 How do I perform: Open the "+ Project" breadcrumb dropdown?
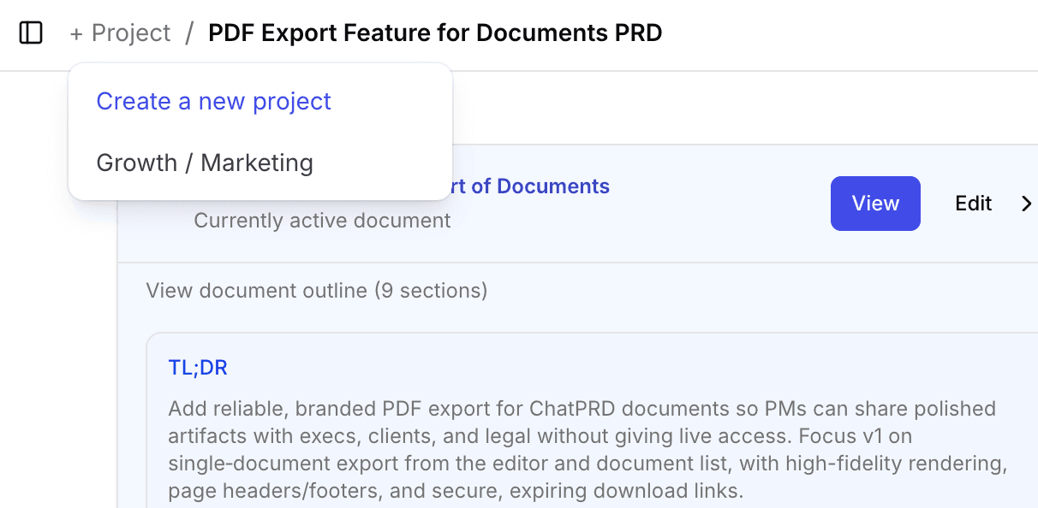coord(120,32)
